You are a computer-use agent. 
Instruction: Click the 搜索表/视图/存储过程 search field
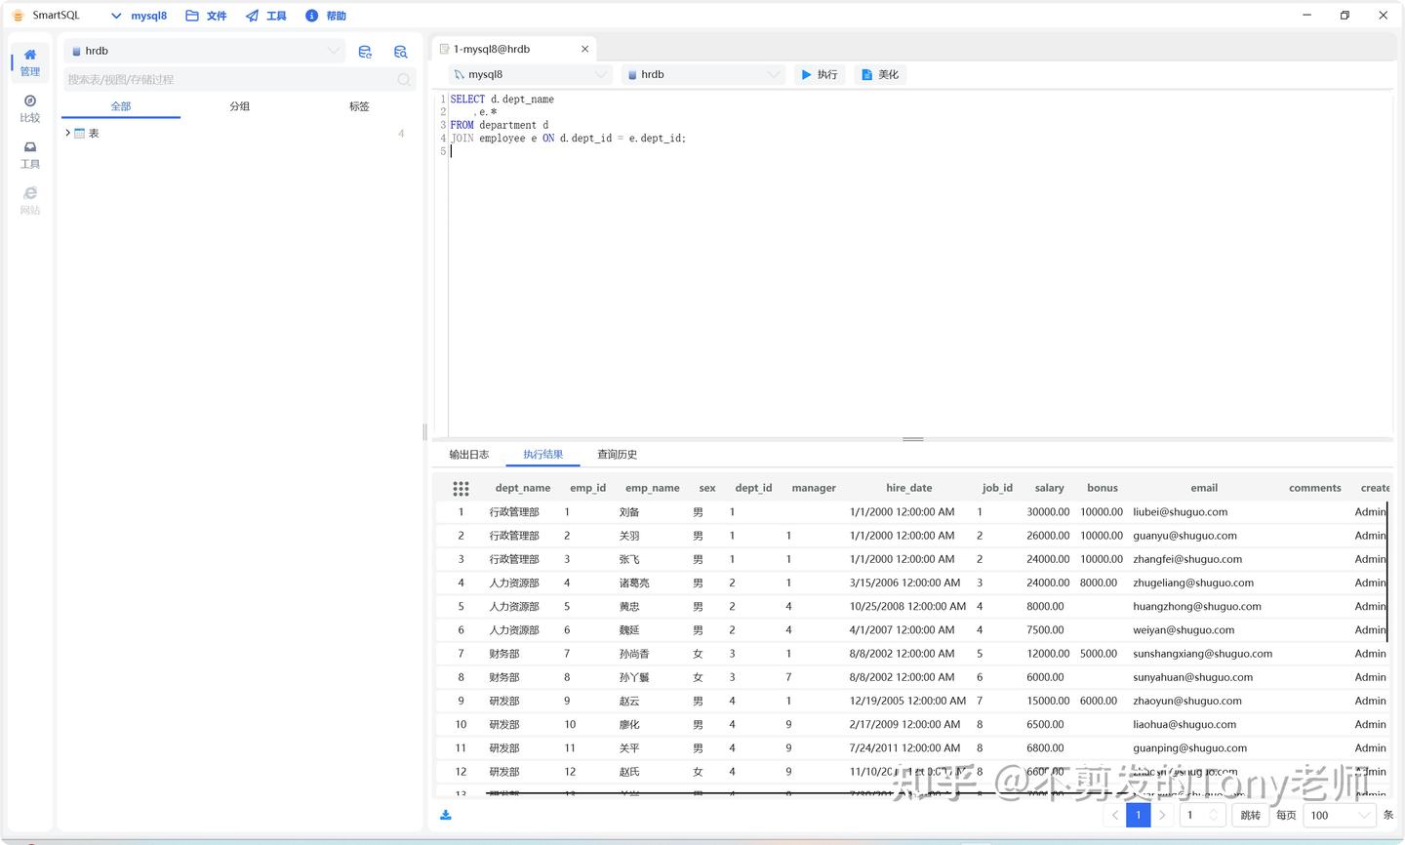(229, 80)
